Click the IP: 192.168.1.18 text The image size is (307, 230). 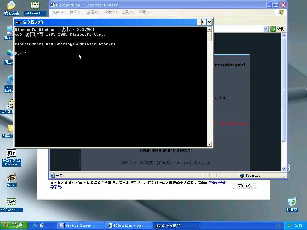pyautogui.click(x=193, y=162)
